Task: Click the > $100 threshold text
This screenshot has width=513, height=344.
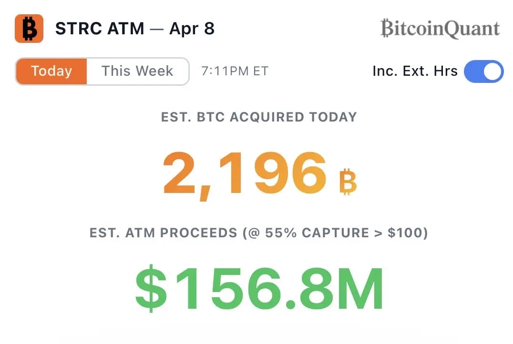Action: coord(401,233)
